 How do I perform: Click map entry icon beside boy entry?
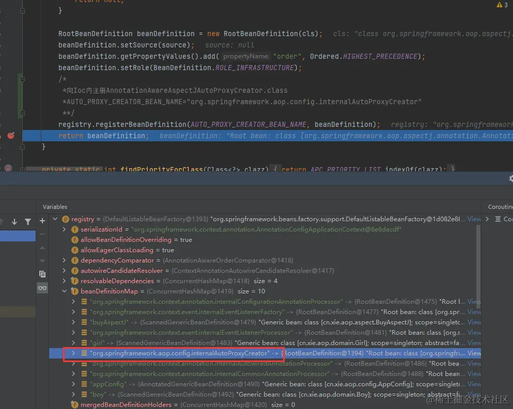click(x=84, y=394)
